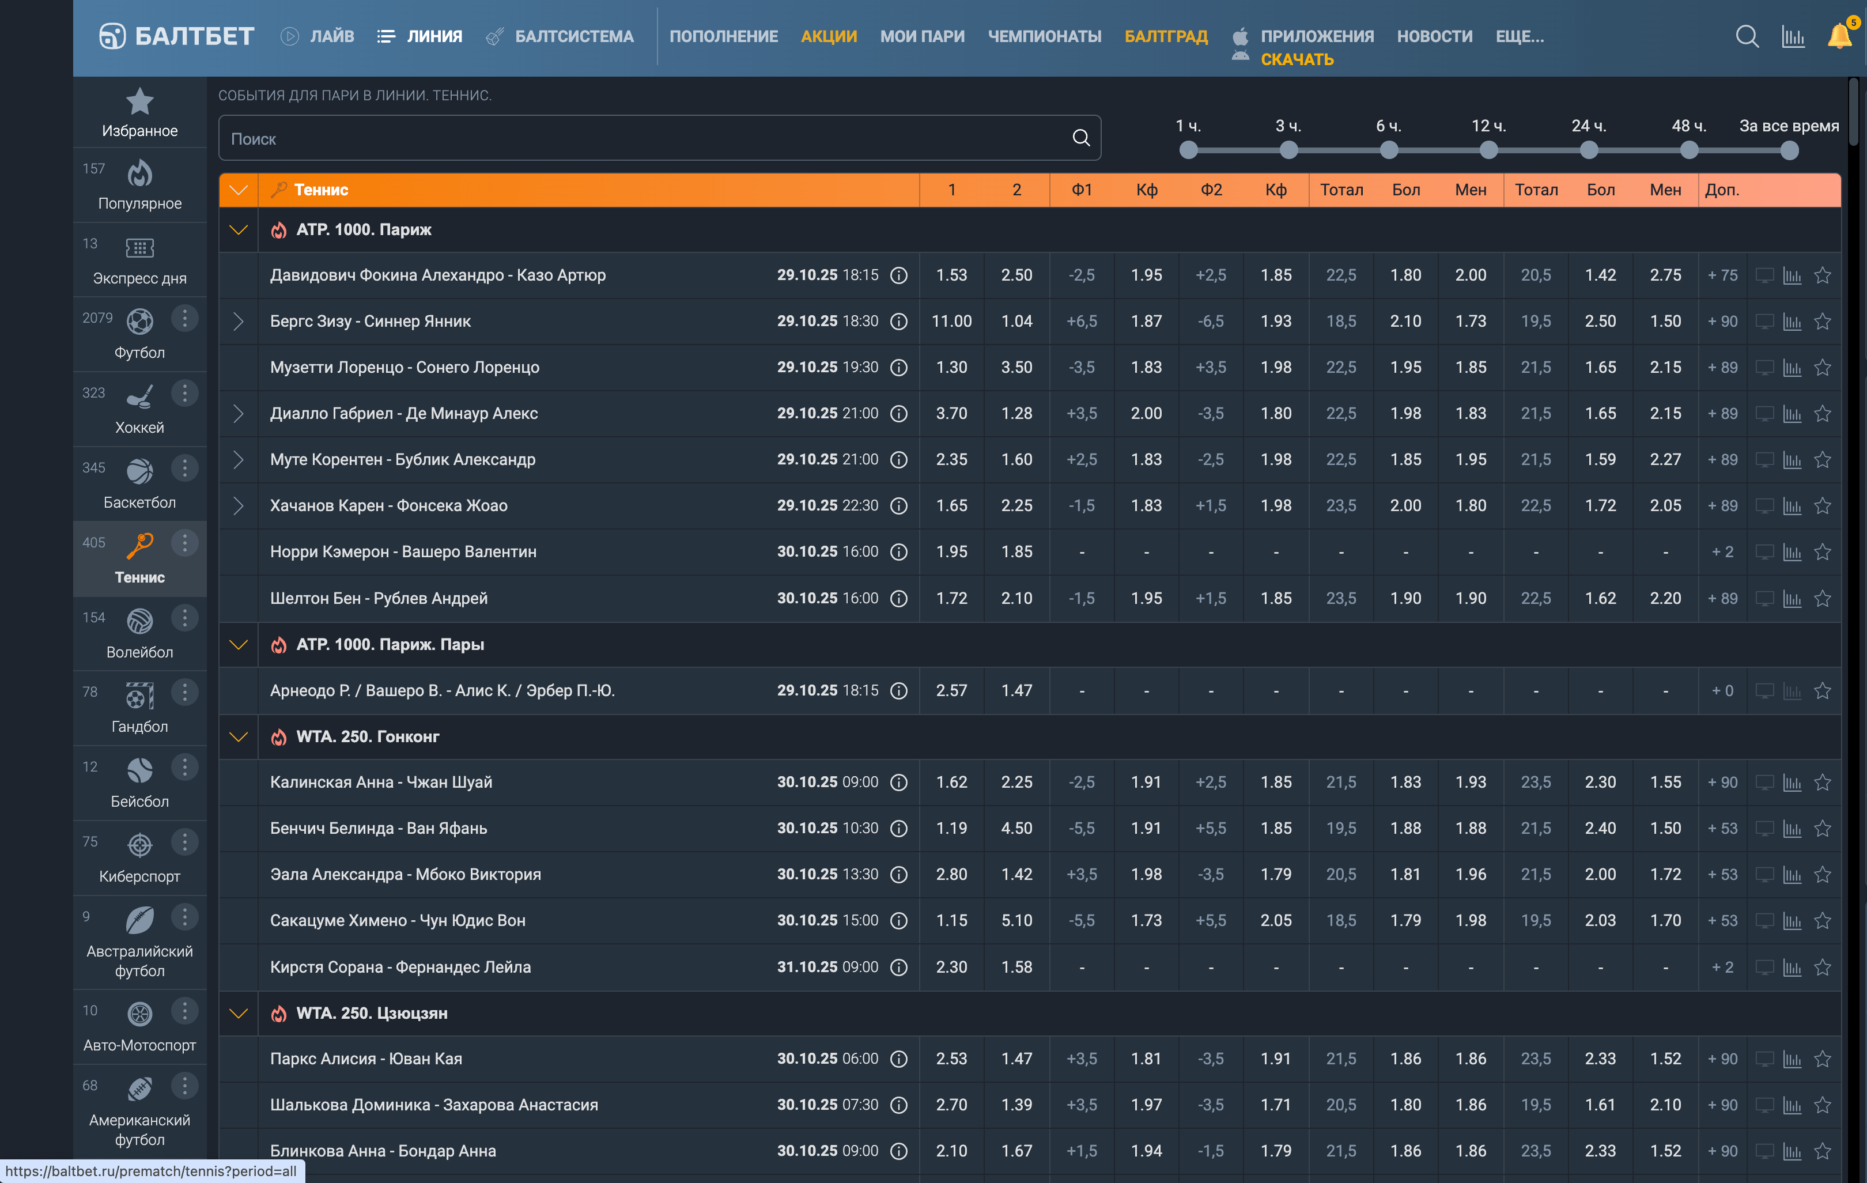The width and height of the screenshot is (1867, 1183).
Task: Click the Поиск search input field
Action: point(644,139)
